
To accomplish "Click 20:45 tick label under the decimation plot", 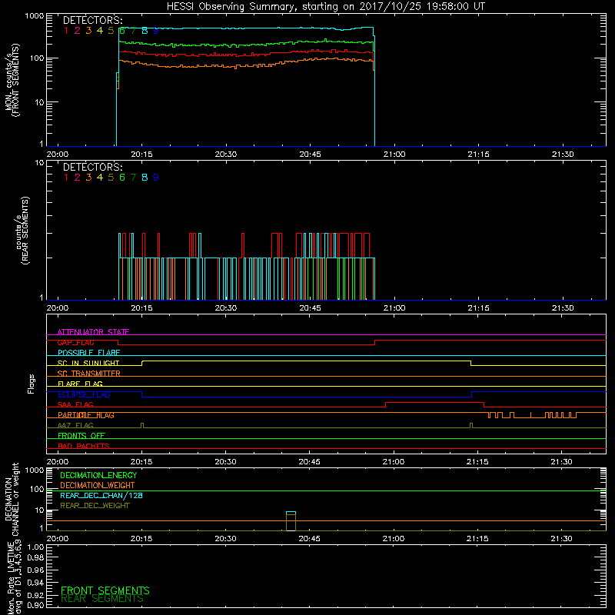I will (x=310, y=539).
